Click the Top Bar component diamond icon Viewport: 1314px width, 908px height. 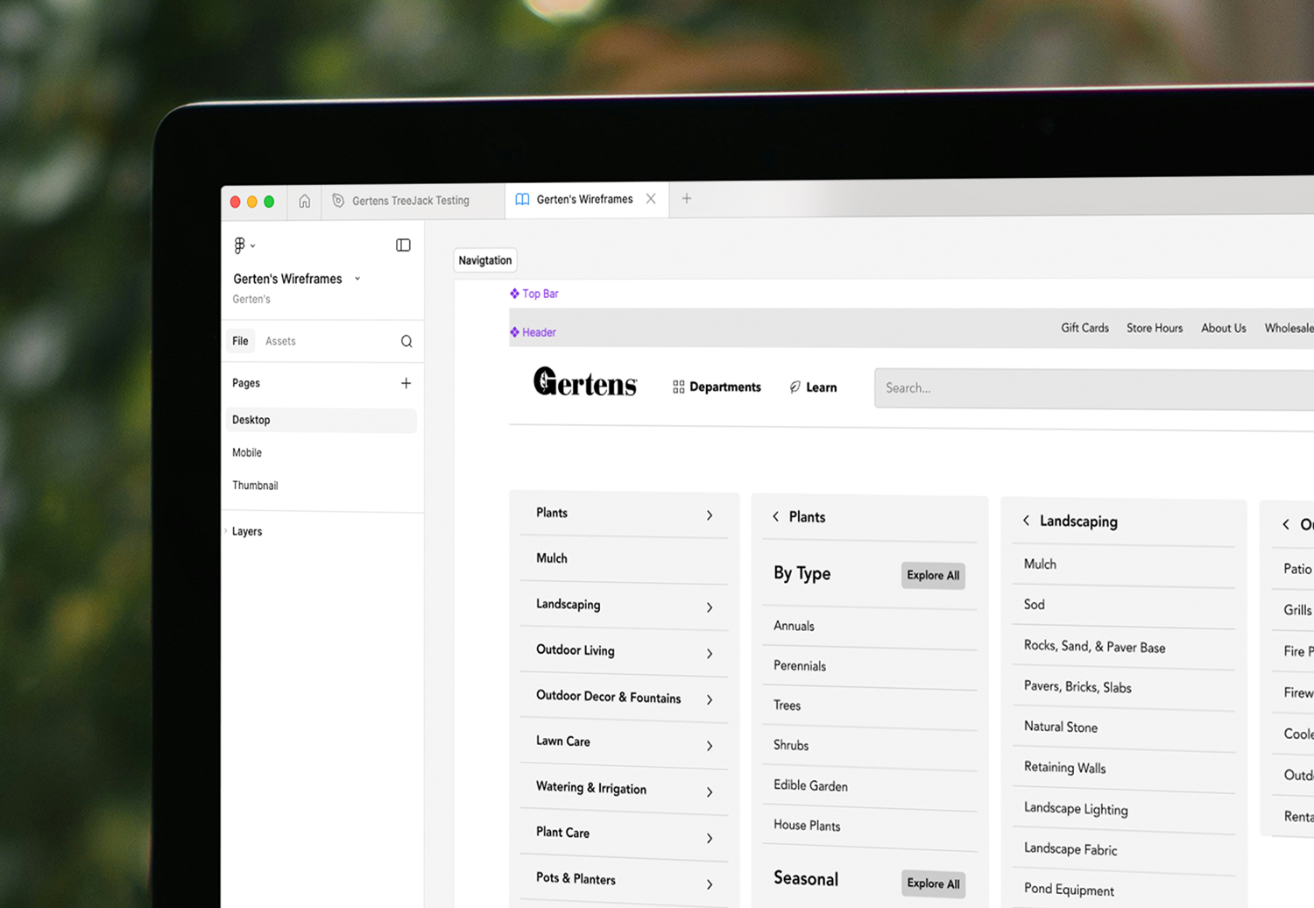(514, 294)
